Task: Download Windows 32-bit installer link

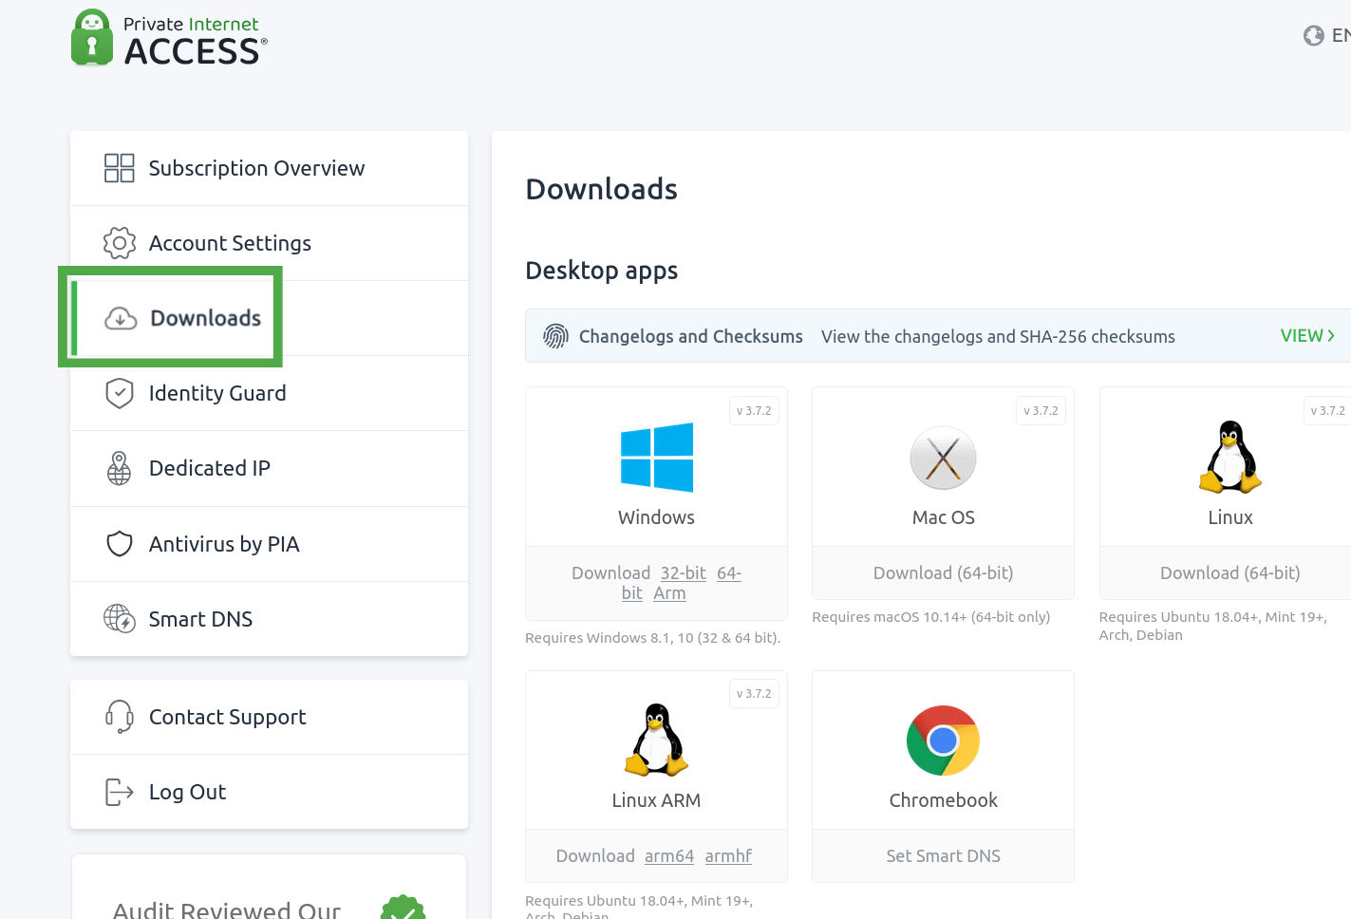Action: [x=684, y=573]
